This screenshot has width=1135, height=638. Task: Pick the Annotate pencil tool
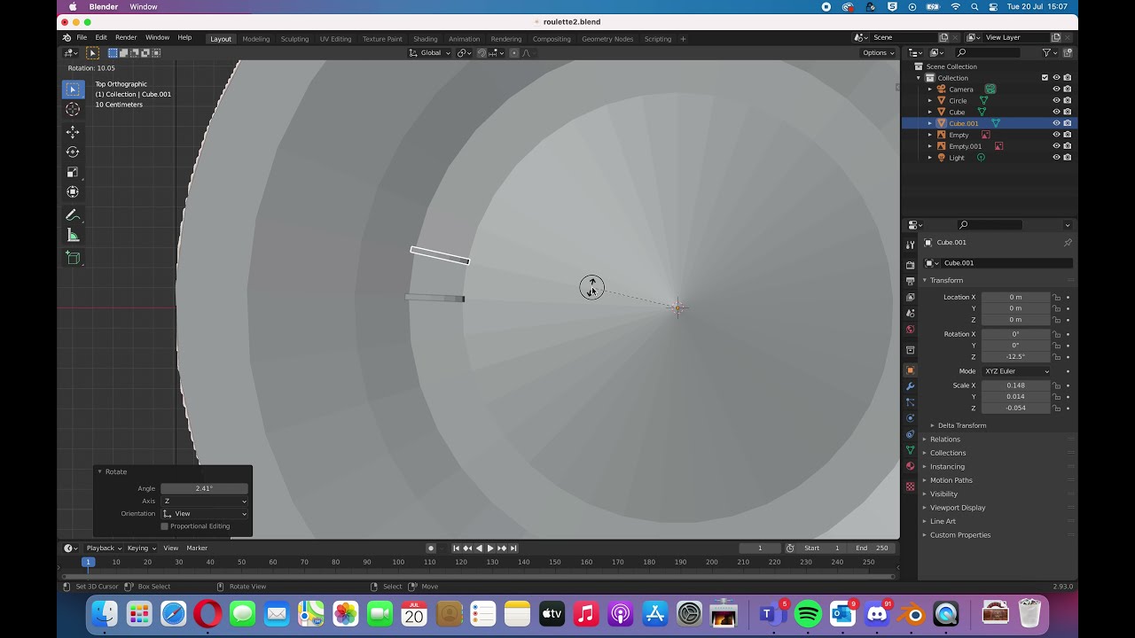(x=73, y=215)
